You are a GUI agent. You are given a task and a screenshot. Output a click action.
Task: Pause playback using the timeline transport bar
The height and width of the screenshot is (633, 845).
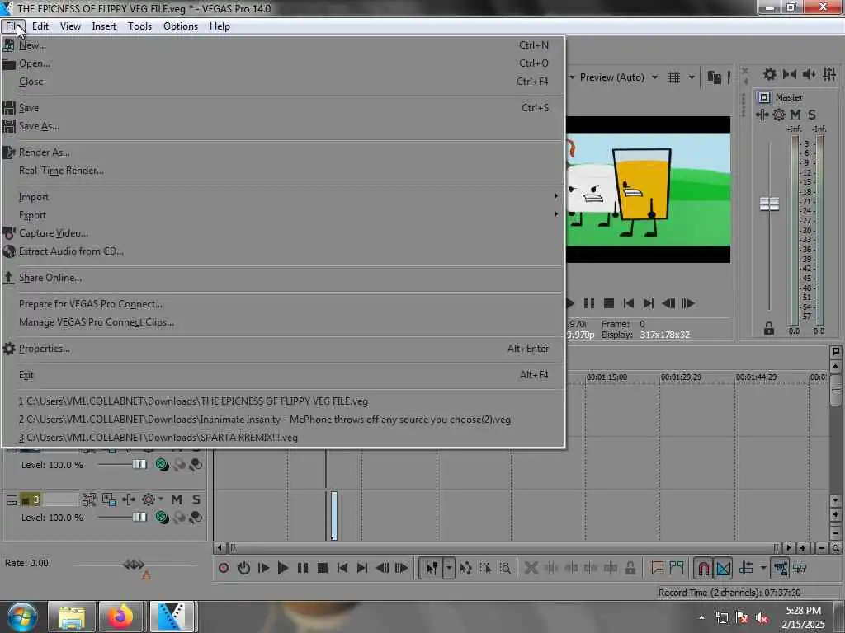point(303,568)
